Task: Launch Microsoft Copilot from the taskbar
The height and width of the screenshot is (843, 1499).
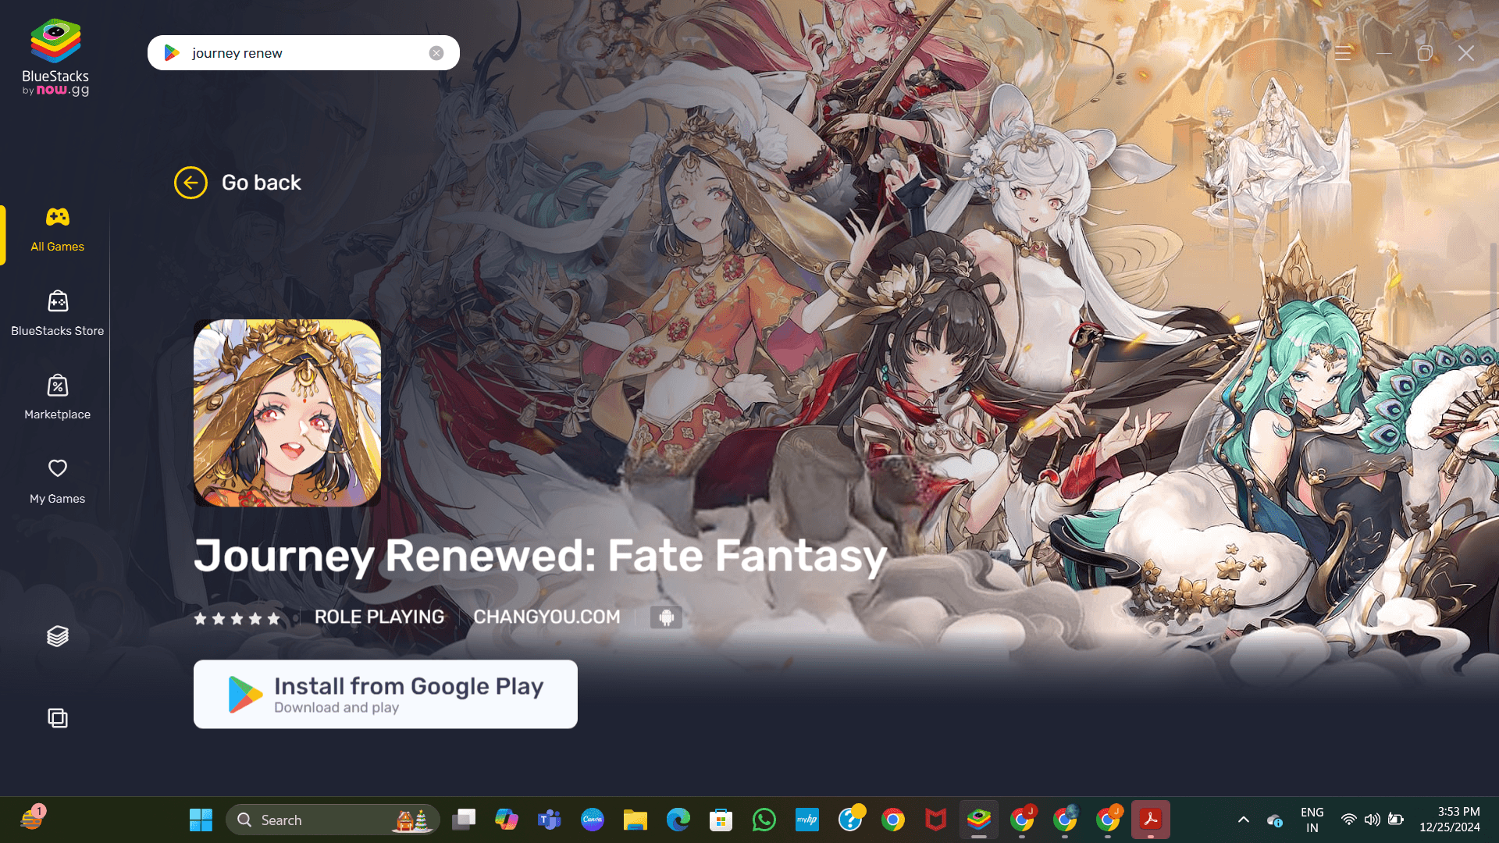Action: [507, 820]
